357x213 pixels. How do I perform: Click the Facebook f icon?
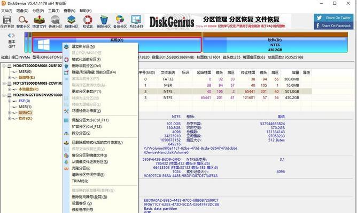click(x=318, y=26)
